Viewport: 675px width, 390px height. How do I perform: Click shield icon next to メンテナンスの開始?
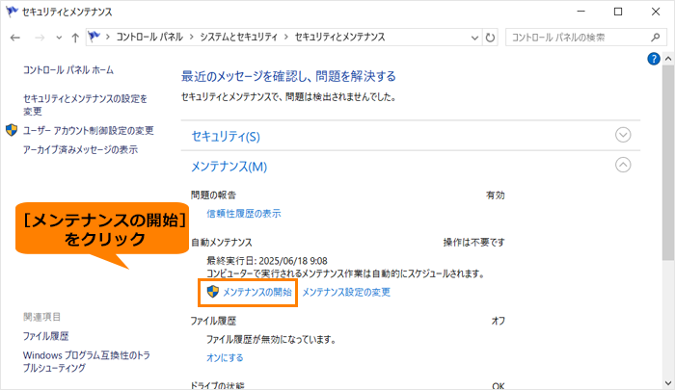213,292
